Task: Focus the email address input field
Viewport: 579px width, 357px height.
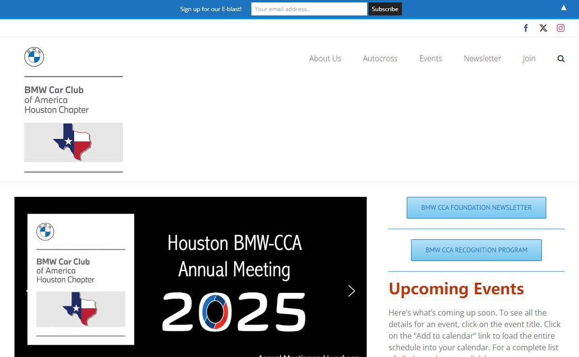Action: point(309,9)
